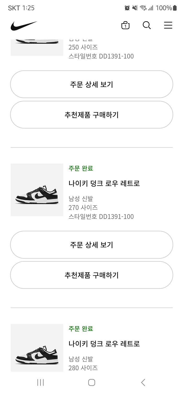Screen dimensions: 183x393
Task: Tap 주문 상세 보기 for size 270 order
Action: (92, 245)
